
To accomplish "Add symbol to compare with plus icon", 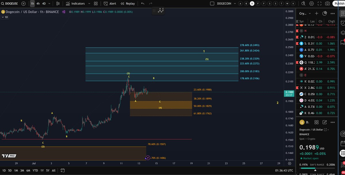I will click(x=24, y=3).
